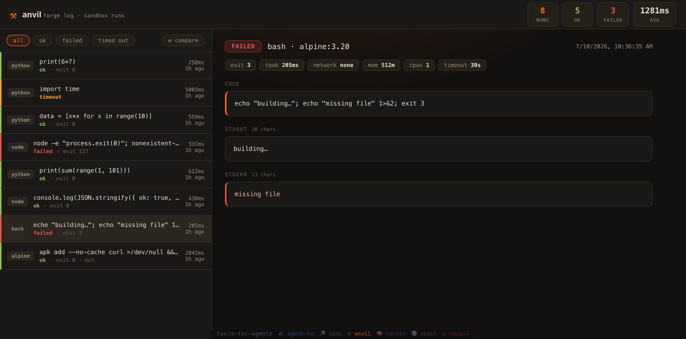
Task: Click the 5003ms duration text
Action: (195, 90)
